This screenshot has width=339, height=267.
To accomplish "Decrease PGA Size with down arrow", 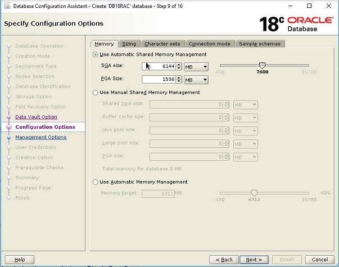I will tap(179, 81).
